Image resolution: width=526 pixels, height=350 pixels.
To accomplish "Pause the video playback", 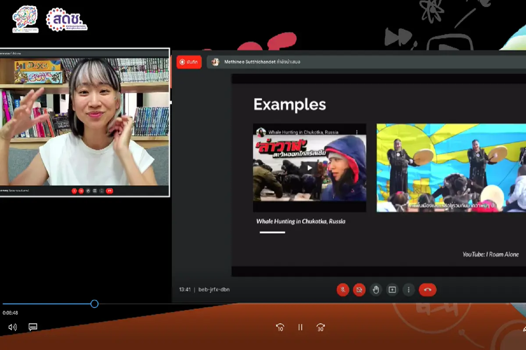I will 300,327.
